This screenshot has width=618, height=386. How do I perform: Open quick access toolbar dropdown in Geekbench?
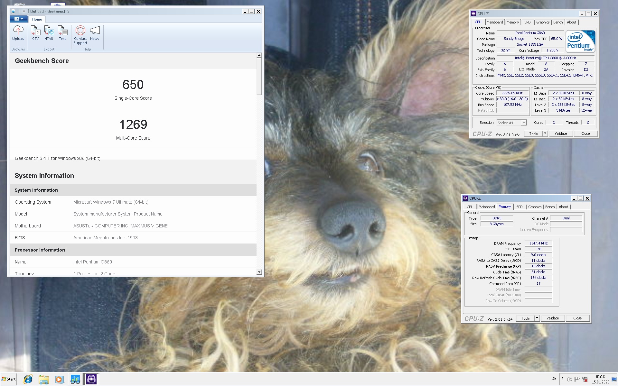(x=24, y=11)
